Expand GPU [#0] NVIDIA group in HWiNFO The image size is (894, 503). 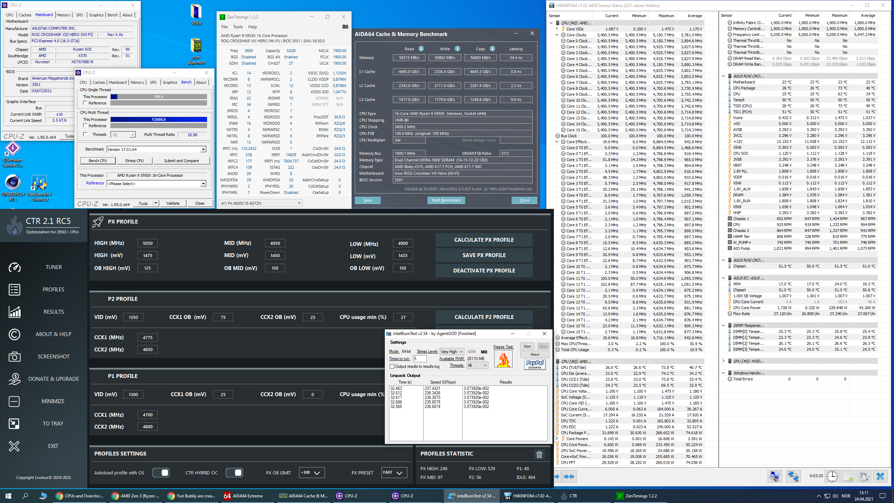[x=724, y=361]
